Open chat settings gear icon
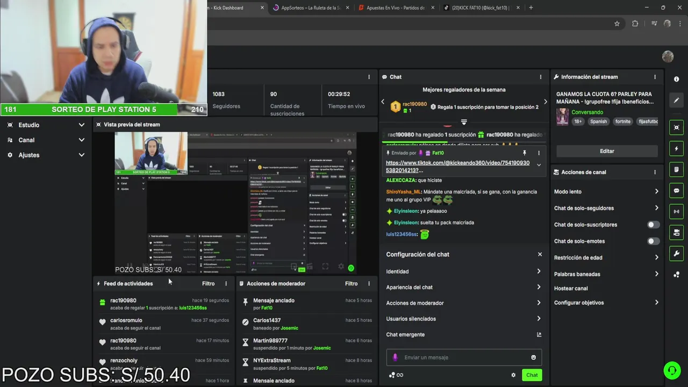Viewport: 688px width, 387px height. point(513,375)
